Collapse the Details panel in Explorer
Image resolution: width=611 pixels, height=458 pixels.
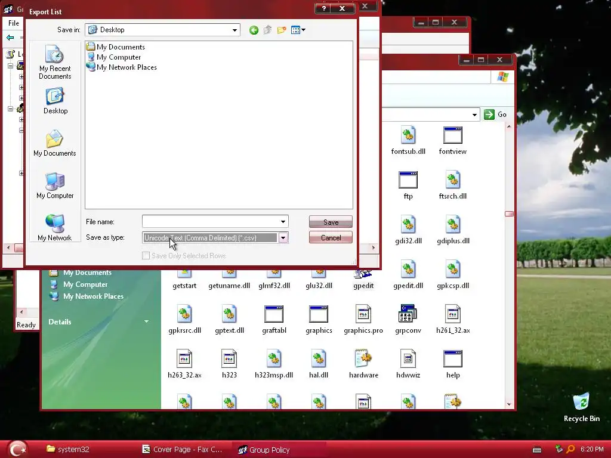[x=147, y=321]
